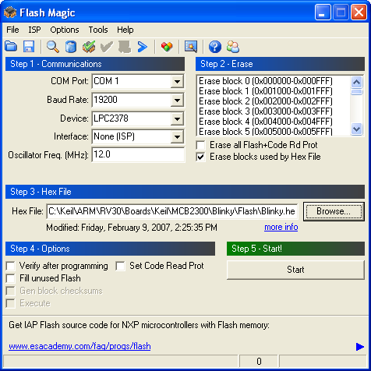Click the more info link

coord(281,227)
